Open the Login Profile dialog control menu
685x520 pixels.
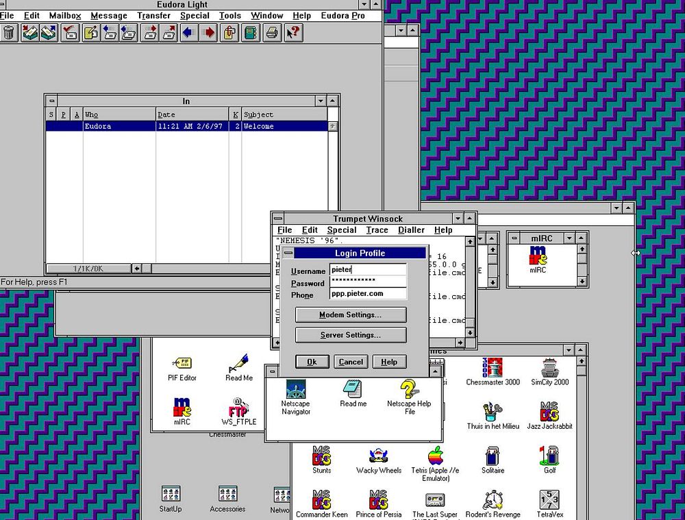coord(288,253)
